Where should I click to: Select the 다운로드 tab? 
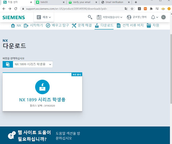104,25
